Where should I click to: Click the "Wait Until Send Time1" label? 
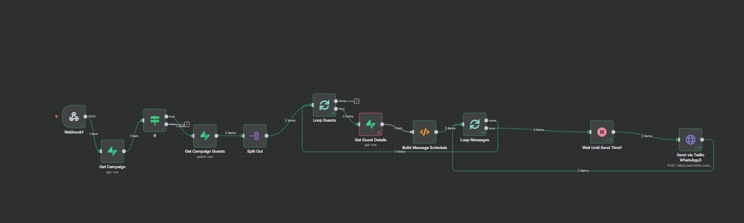602,148
